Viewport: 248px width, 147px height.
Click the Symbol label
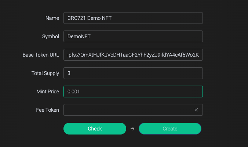tap(51, 36)
